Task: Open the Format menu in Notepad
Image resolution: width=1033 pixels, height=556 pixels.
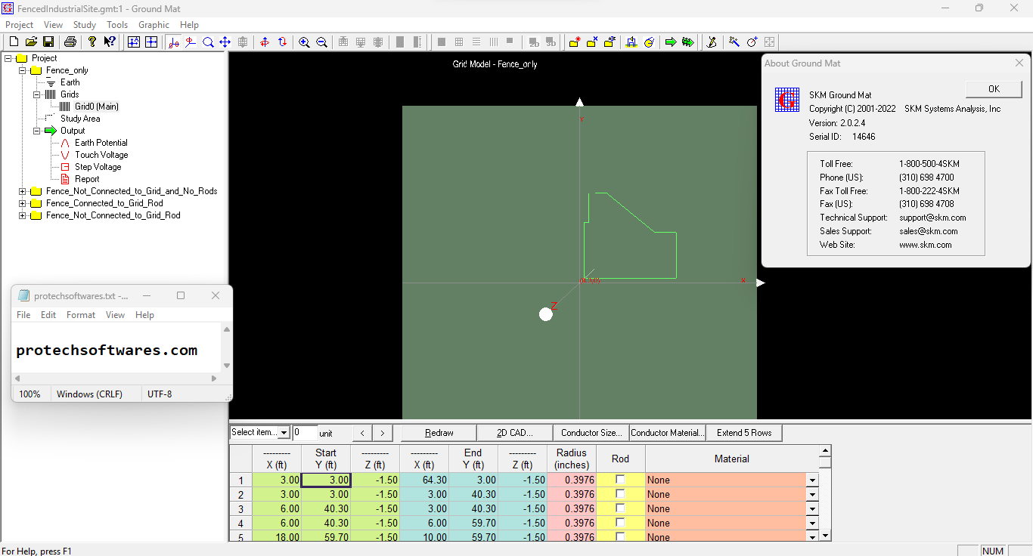Action: (81, 315)
